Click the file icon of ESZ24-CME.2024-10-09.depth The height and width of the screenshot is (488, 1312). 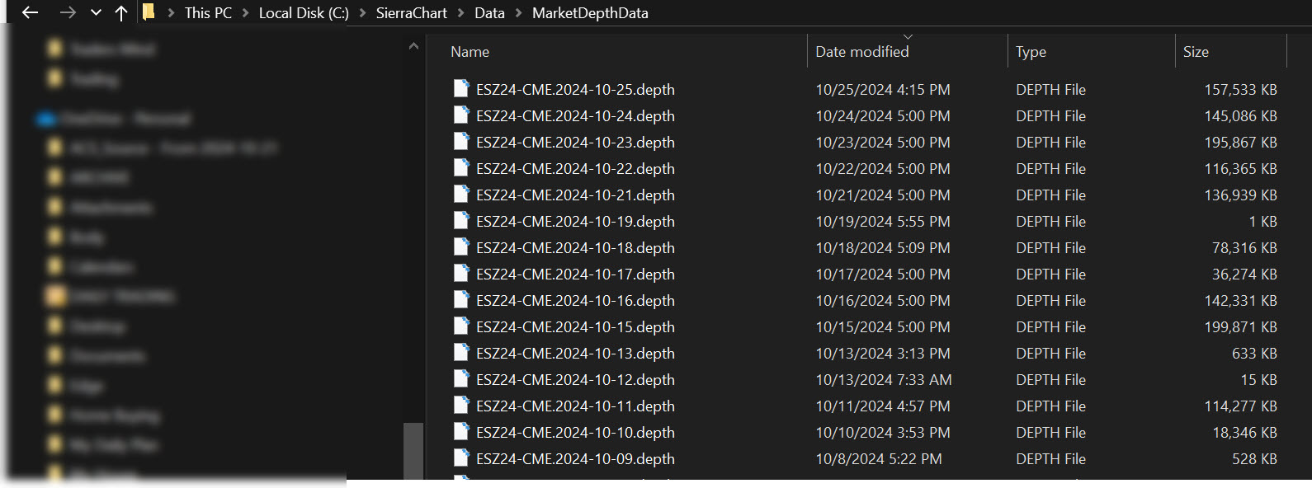tap(461, 458)
